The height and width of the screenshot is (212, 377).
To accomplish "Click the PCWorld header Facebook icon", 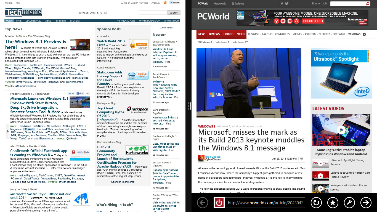I will coord(282,4).
